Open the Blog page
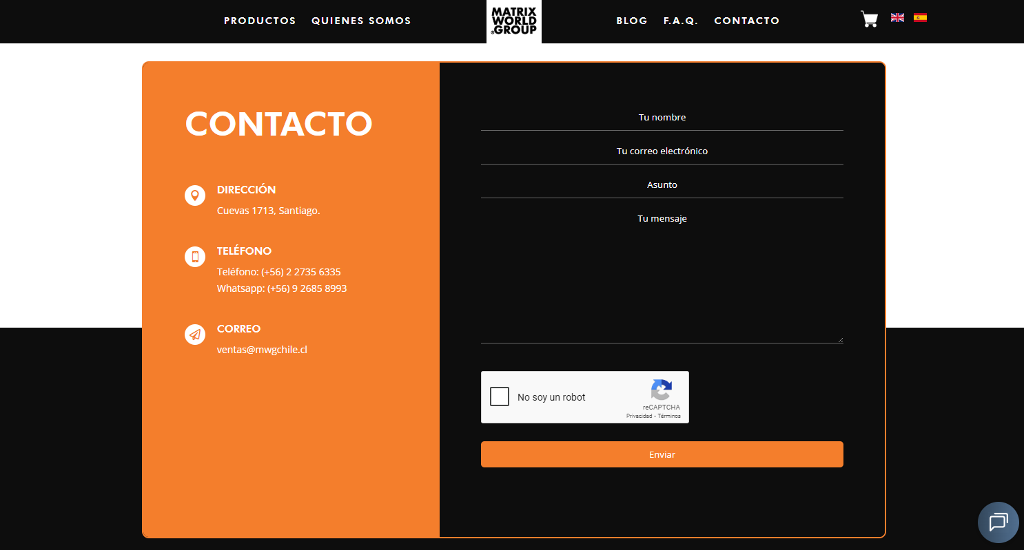 click(x=632, y=21)
